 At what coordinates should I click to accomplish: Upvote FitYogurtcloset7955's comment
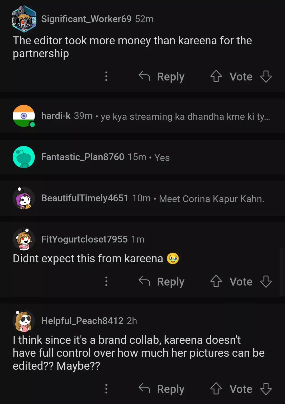(x=216, y=281)
